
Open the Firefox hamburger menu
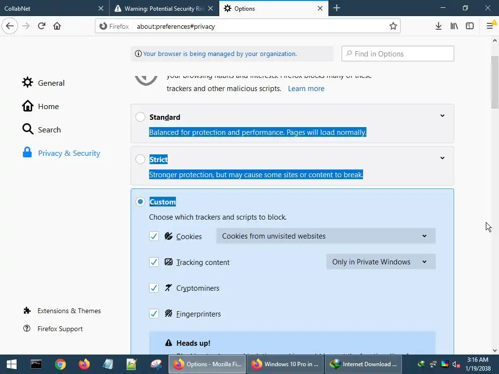point(490,26)
